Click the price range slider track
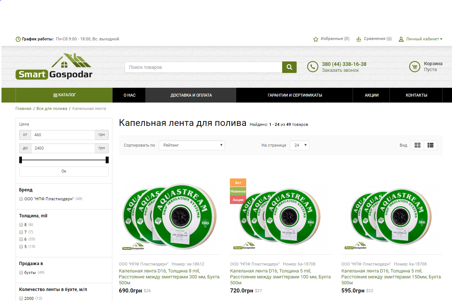The image size is (452, 301). pyautogui.click(x=64, y=160)
